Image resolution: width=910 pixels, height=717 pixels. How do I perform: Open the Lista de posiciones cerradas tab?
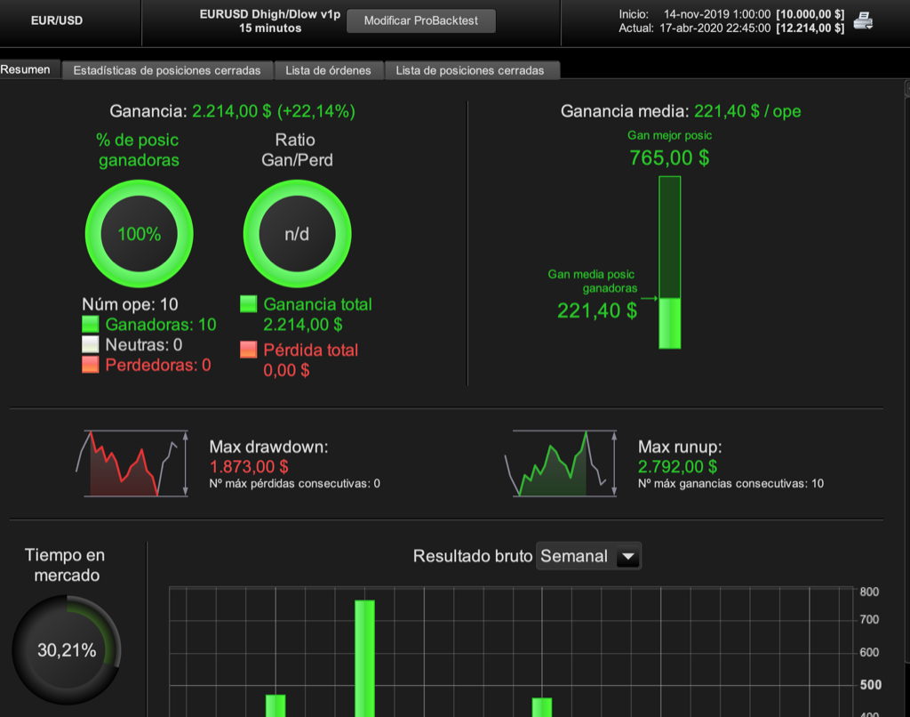tap(470, 70)
